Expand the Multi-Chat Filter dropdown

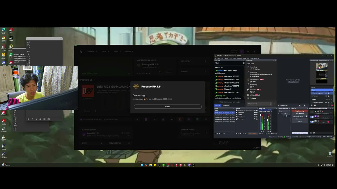[x=218, y=63]
